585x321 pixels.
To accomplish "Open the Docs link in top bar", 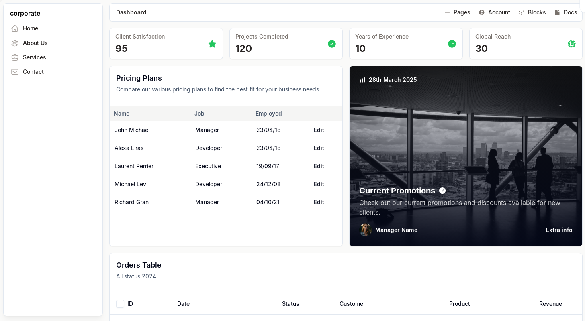I will tap(566, 12).
